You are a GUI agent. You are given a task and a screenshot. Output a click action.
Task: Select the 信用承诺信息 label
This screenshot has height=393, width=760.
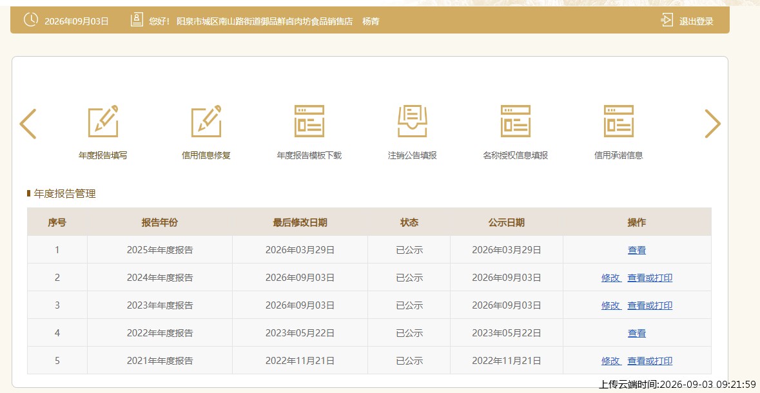(618, 155)
